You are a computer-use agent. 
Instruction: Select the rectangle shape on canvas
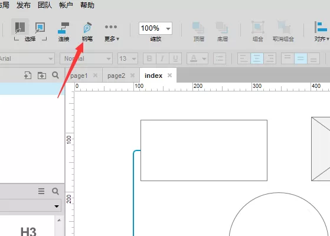pos(204,150)
